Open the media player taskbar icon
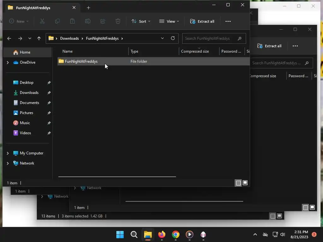This screenshot has width=323, height=242. point(190,234)
